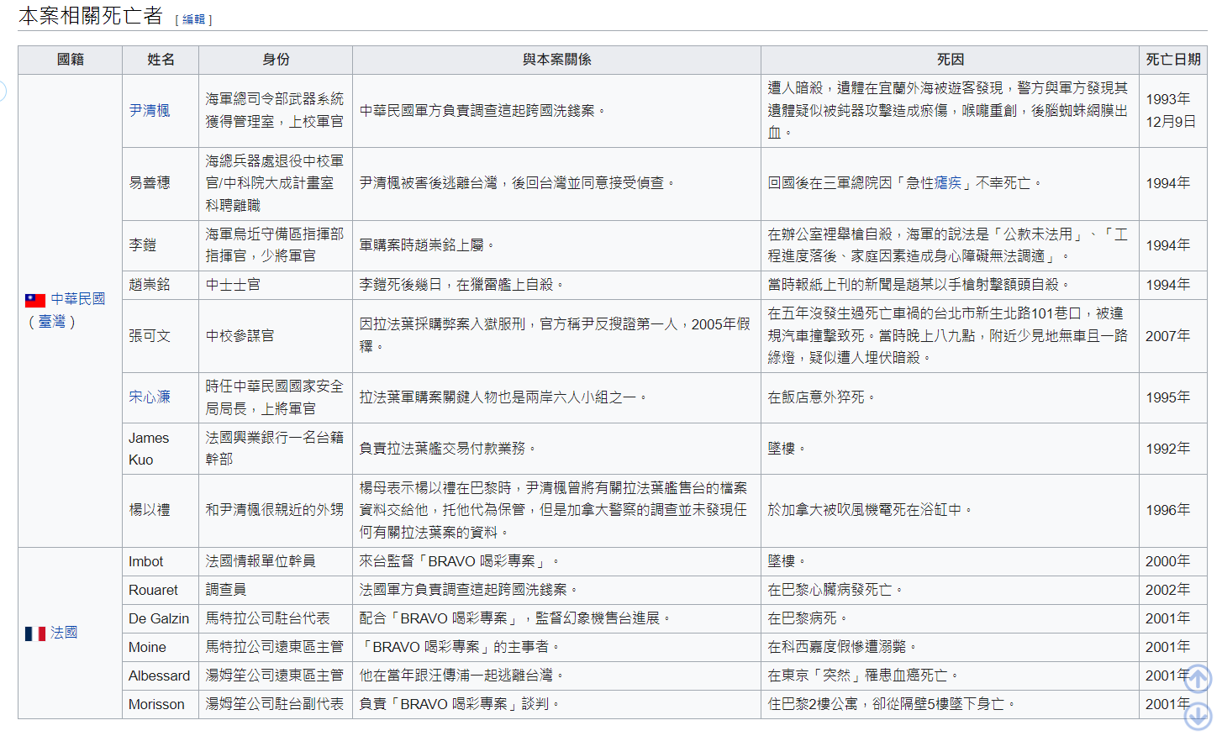This screenshot has height=736, width=1222.
Task: Click the identity cell 法國情報單位幹員
Action: tap(276, 561)
